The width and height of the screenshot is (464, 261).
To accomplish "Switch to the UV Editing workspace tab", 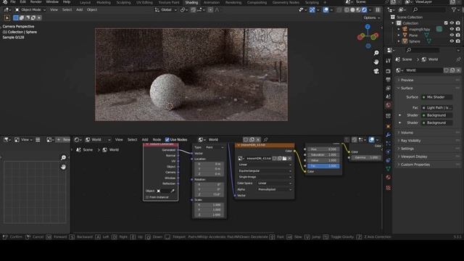I will point(144,2).
